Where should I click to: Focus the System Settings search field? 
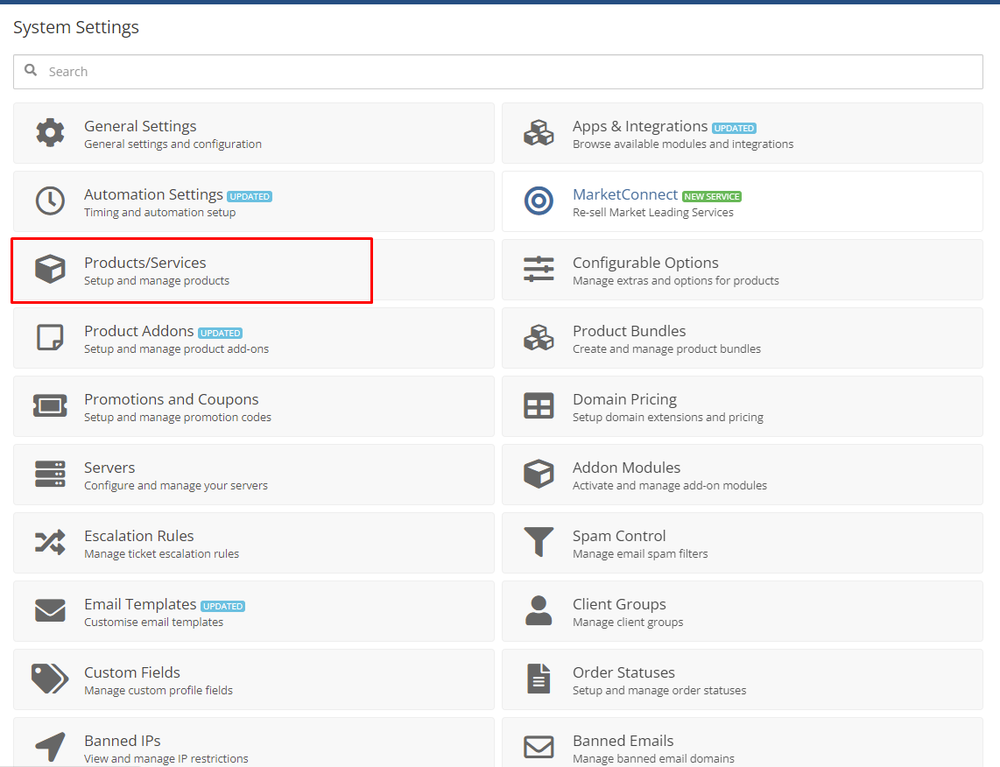point(499,72)
